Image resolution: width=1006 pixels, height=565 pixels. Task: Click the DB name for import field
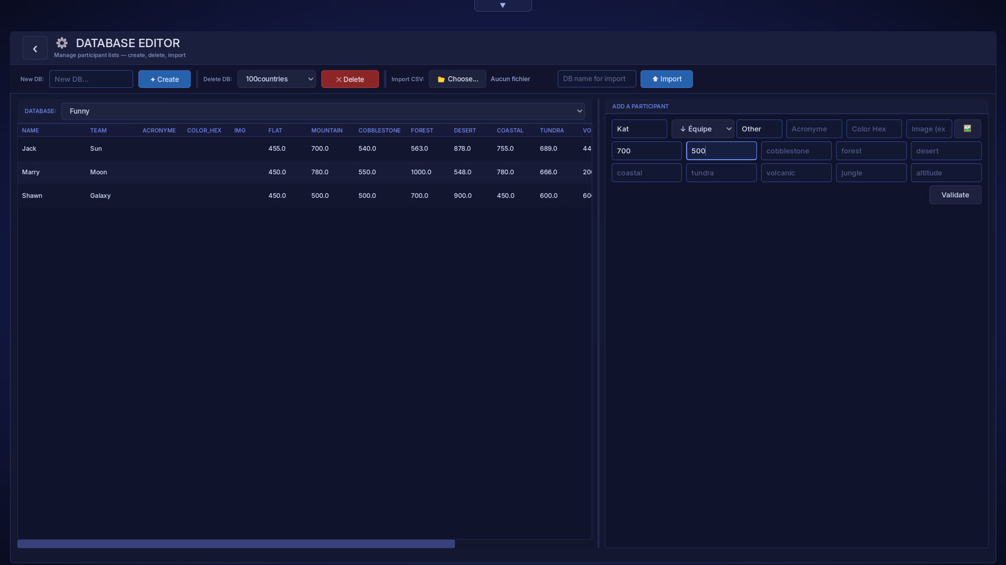(x=597, y=79)
